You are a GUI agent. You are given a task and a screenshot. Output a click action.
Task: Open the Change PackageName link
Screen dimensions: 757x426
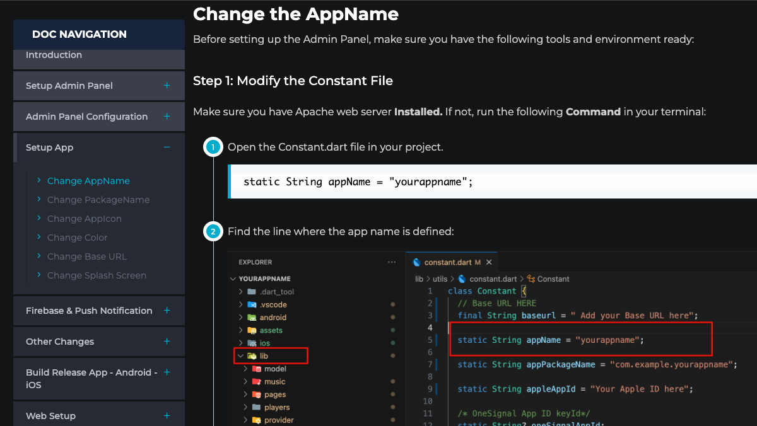[98, 200]
